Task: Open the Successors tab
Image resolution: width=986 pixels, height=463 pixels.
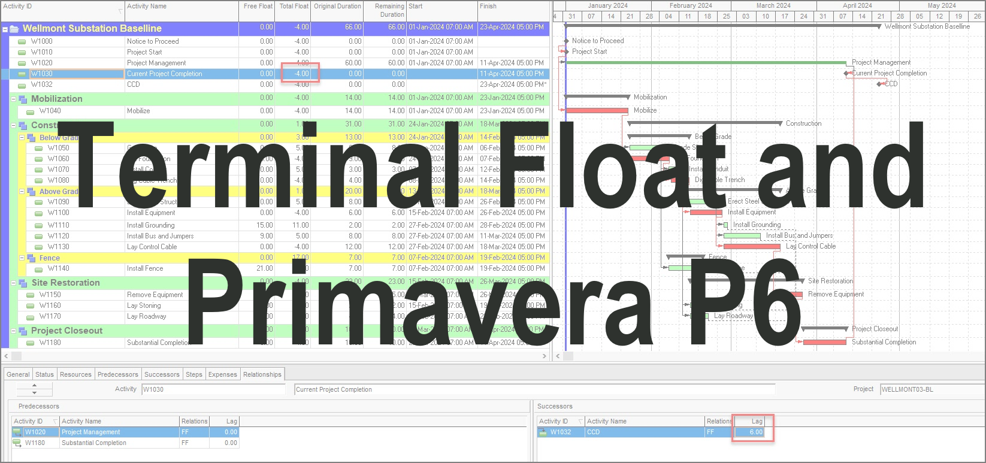Action: pyautogui.click(x=162, y=374)
